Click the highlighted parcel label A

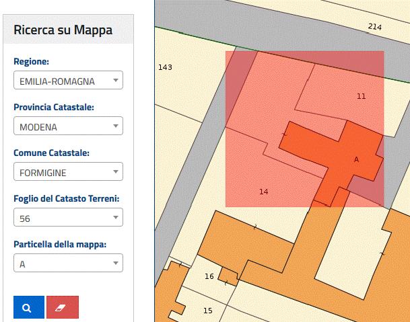(356, 159)
